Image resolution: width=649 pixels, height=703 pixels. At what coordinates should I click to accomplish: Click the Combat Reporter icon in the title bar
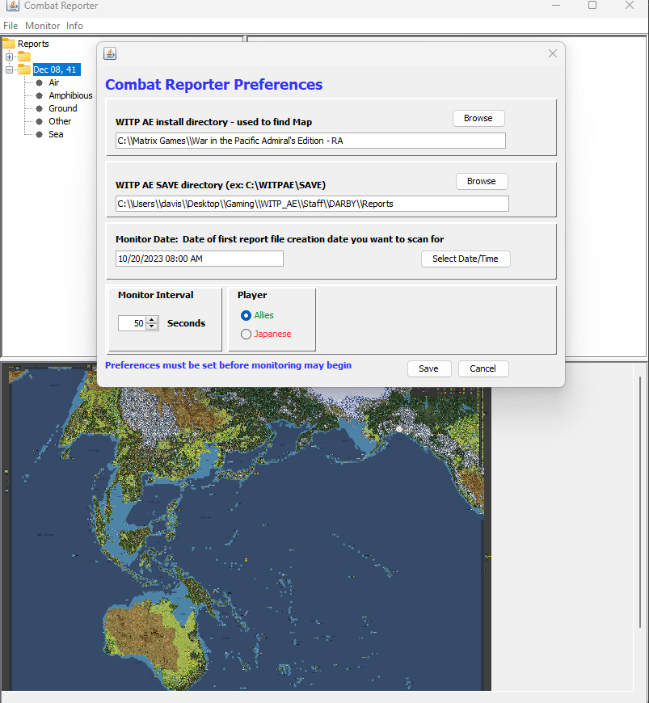11,6
